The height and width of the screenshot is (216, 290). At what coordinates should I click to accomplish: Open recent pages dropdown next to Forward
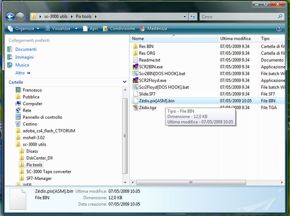[27, 17]
